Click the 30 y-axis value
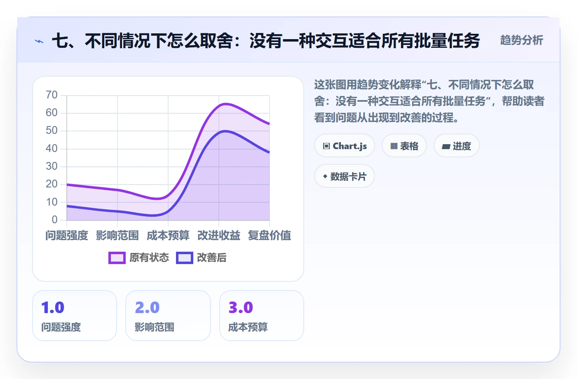This screenshot has height=379, width=577. (x=52, y=166)
